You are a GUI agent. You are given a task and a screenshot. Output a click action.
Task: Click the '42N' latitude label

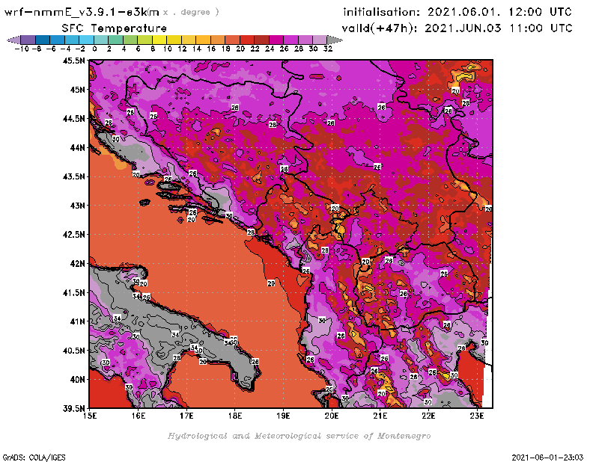[77, 264]
